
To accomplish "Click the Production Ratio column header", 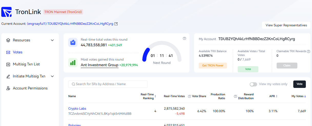I will [x=218, y=96].
